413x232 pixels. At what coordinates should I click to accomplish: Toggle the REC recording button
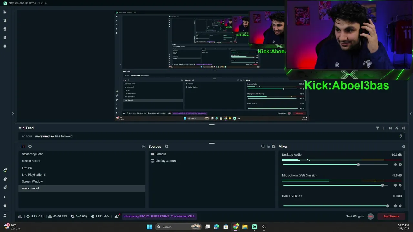[370, 217]
